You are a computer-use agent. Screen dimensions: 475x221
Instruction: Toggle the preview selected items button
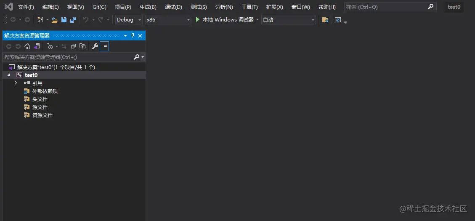click(x=104, y=46)
